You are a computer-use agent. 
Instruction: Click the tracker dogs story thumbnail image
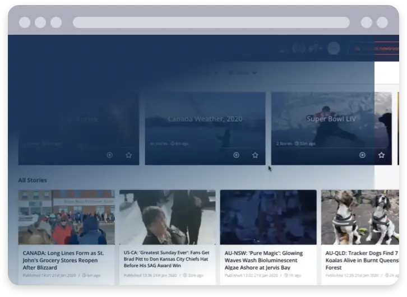tap(360, 217)
